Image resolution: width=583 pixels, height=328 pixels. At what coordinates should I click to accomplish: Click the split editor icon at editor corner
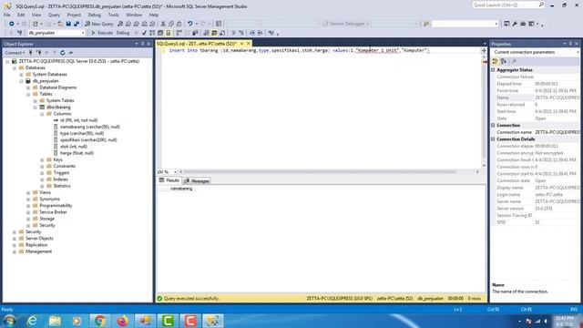pyautogui.click(x=484, y=50)
